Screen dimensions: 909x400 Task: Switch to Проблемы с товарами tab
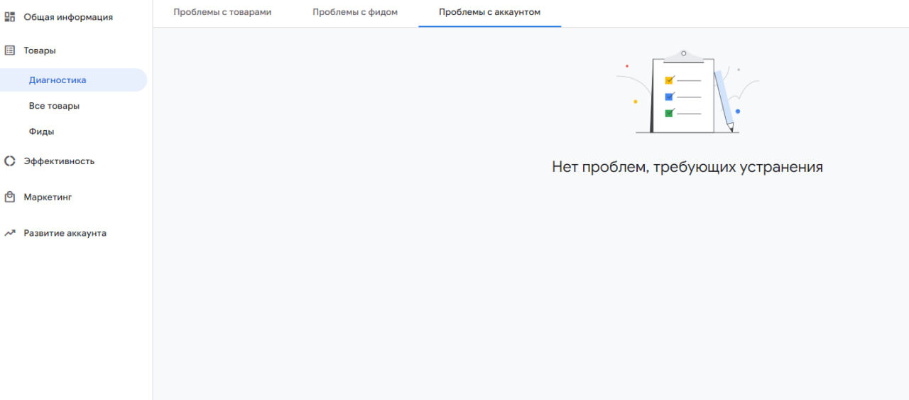click(x=222, y=12)
